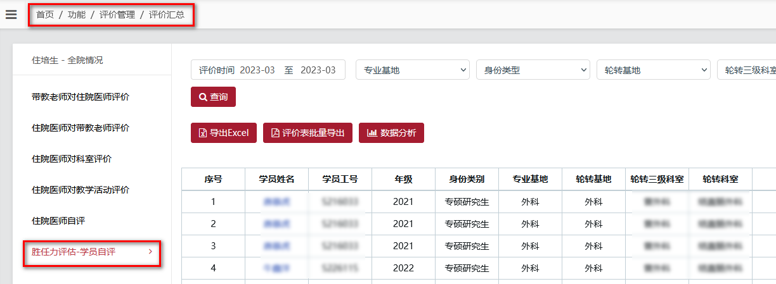Click 序号 cell 3
776x284 pixels.
[x=213, y=246]
